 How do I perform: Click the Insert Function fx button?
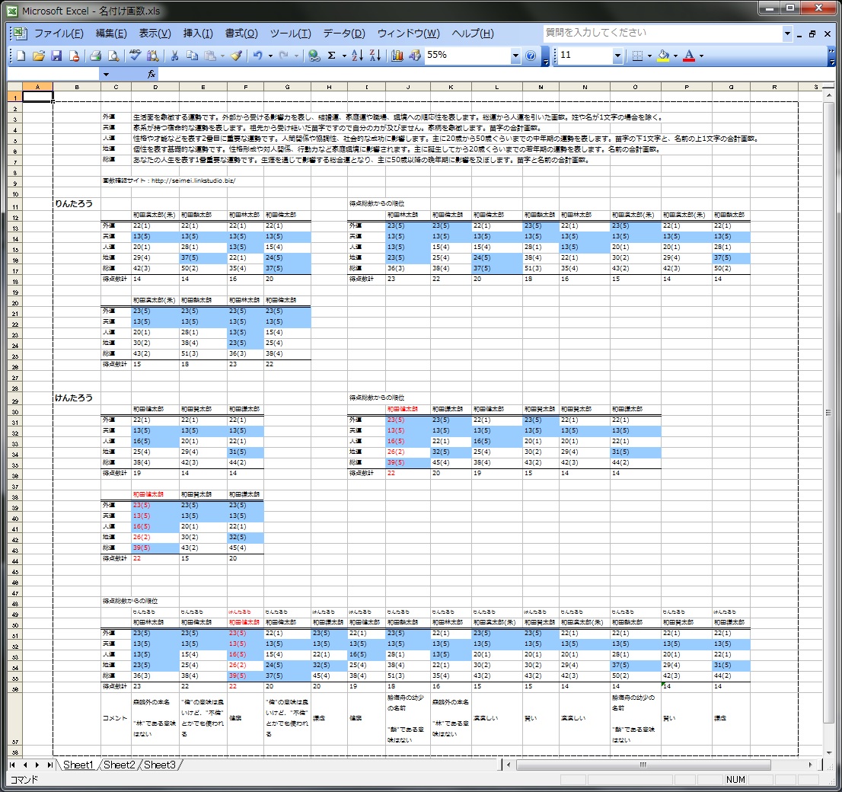point(151,74)
